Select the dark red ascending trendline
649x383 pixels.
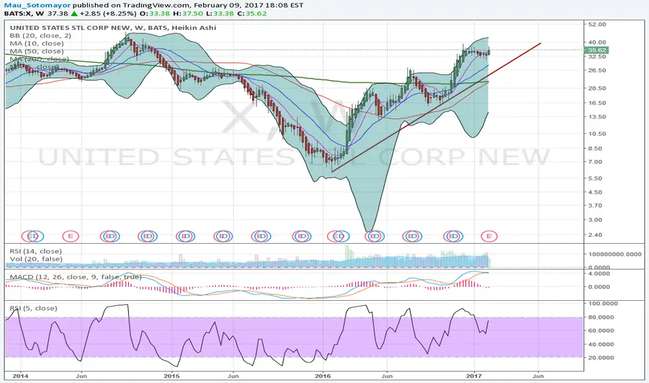(436, 107)
